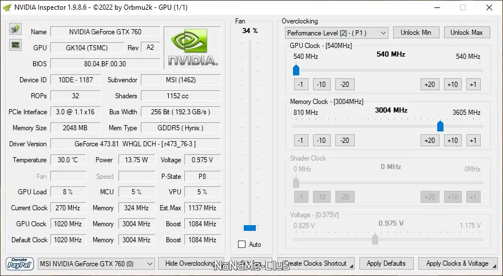This screenshot has height=276, width=503.
Task: Open the Performance Level [2] - (P1) dropdown
Action: (x=336, y=33)
